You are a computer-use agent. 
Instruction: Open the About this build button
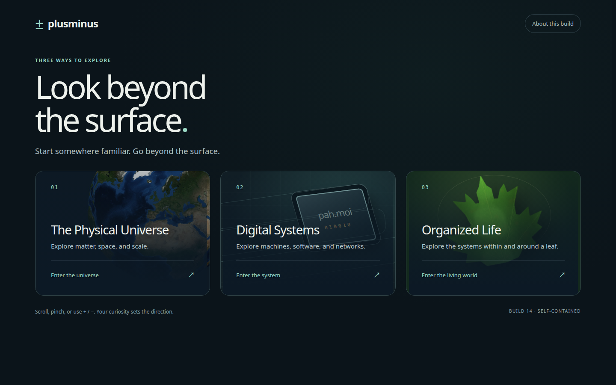point(553,24)
